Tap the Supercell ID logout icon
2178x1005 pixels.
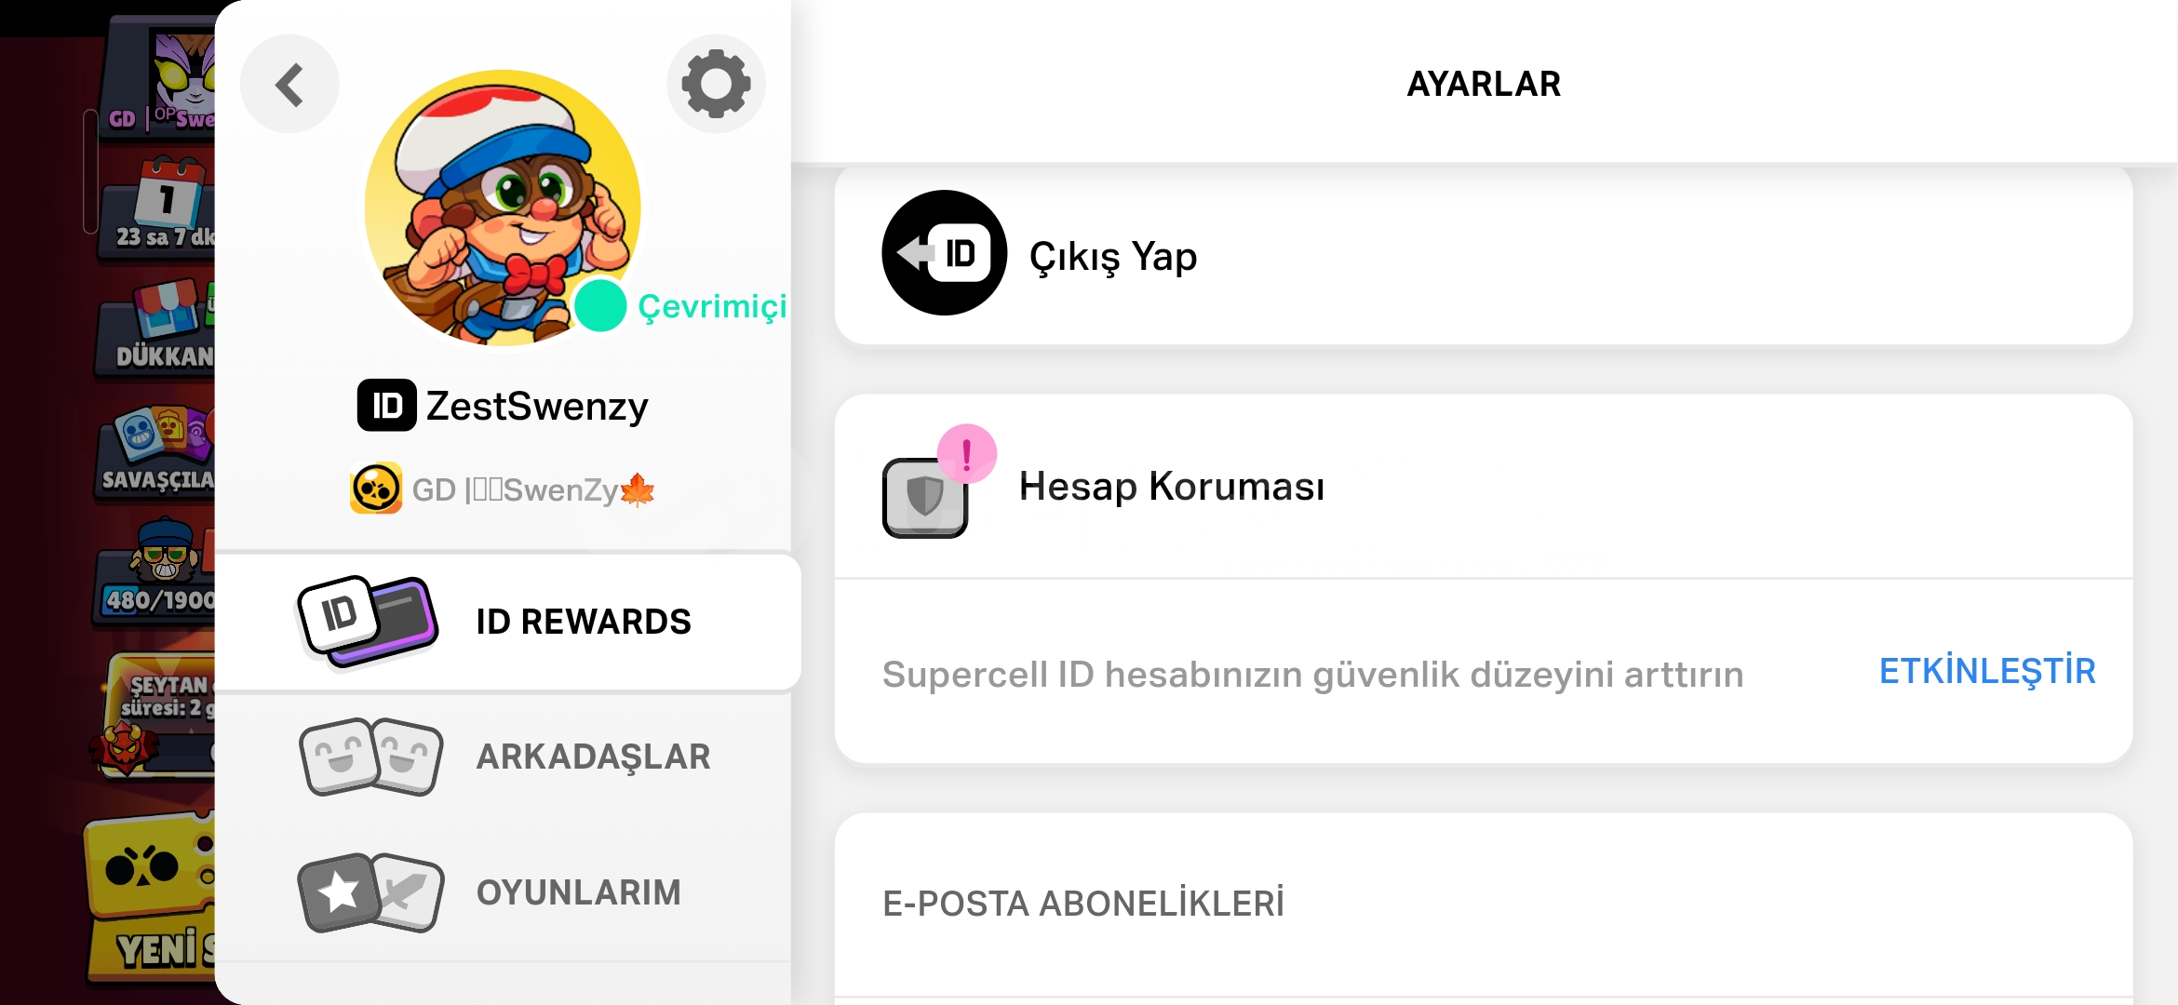944,253
